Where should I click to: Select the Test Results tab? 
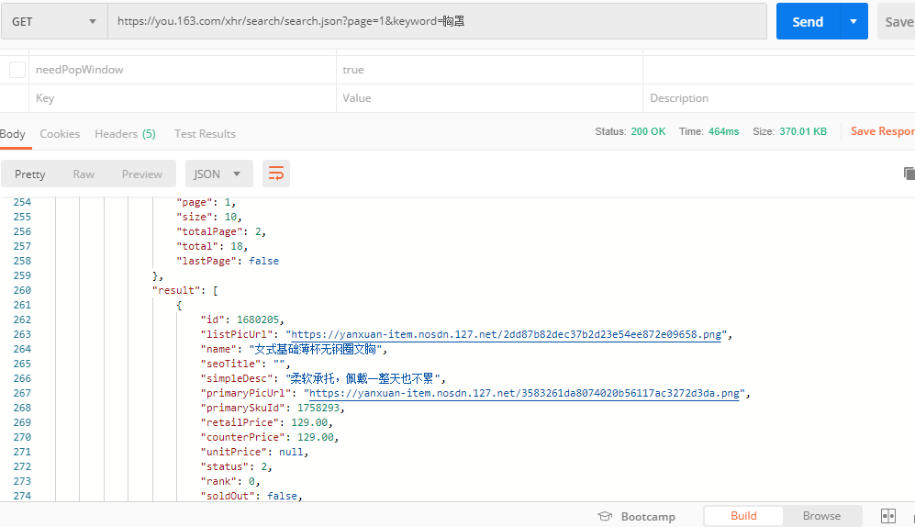coord(205,133)
